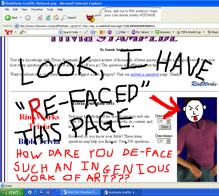
Task: Click into the Yahoo search input field
Action: pyautogui.click(x=42, y=32)
